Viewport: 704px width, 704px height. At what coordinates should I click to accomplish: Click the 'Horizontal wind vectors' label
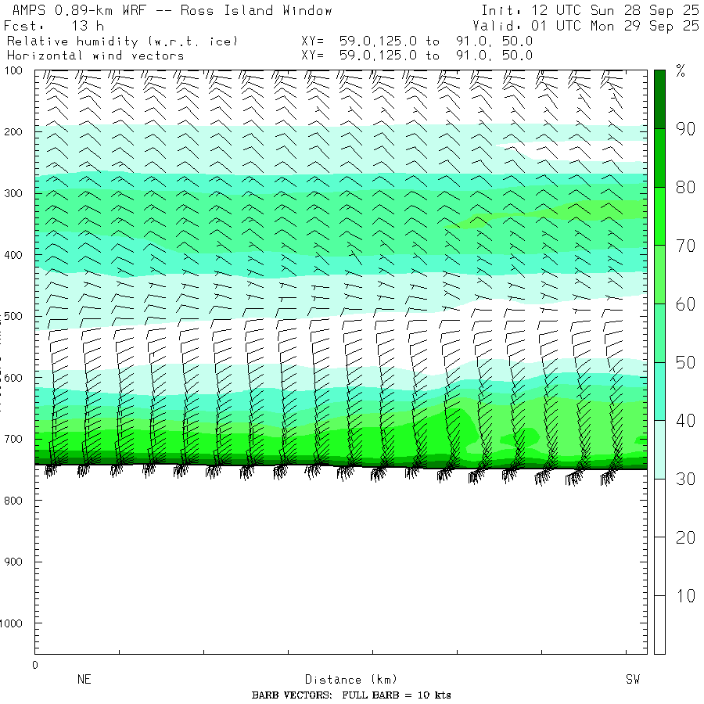[x=95, y=56]
